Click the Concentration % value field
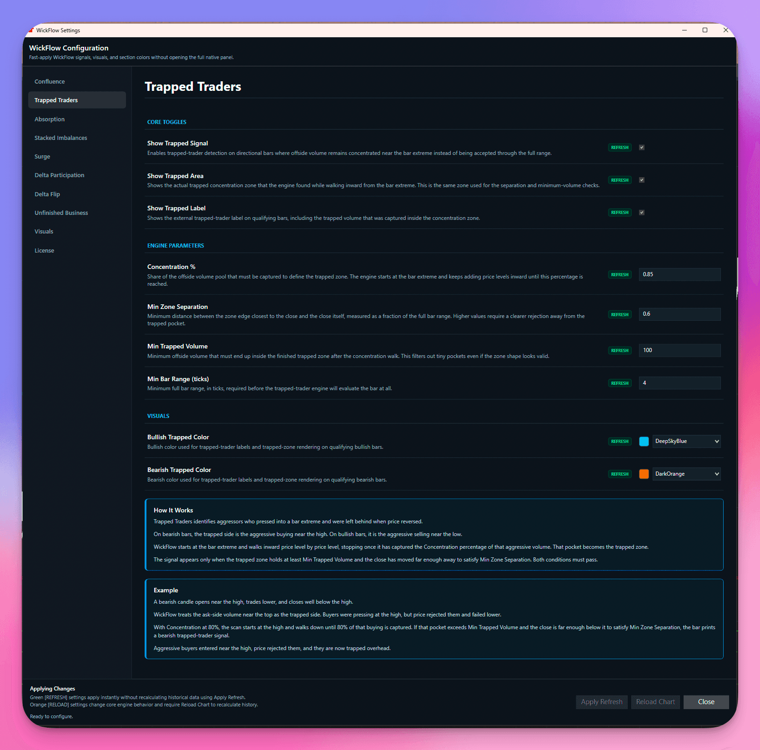Screen dimensions: 760x750 pos(679,274)
